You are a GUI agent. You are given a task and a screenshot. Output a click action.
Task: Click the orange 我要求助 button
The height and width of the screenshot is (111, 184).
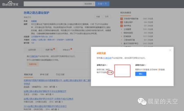click(x=33, y=64)
